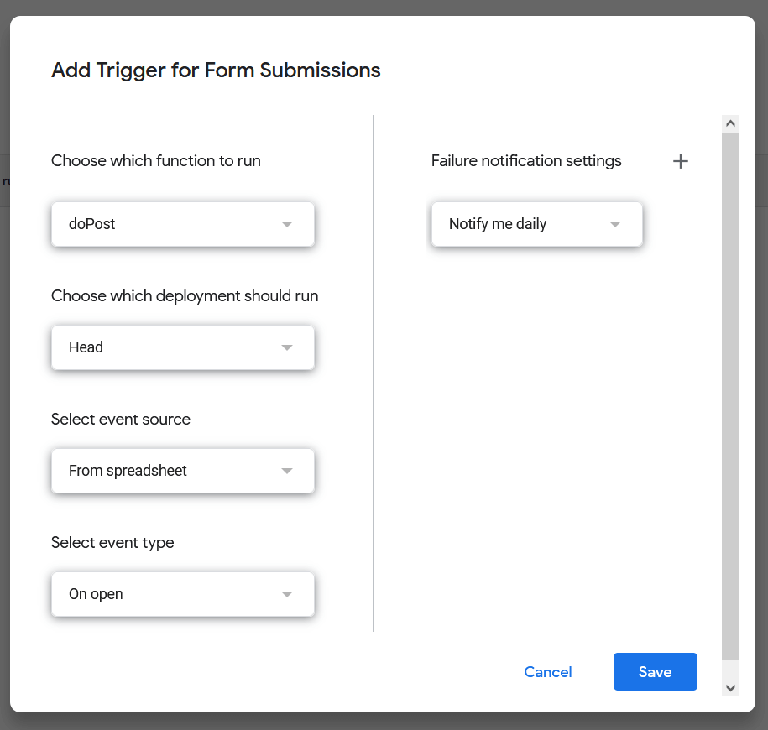Click the scrollbar up arrow
This screenshot has height=730, width=768.
point(730,122)
